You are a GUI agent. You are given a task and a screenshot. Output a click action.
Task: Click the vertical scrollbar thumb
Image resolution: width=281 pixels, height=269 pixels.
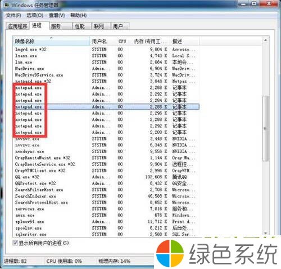point(265,128)
